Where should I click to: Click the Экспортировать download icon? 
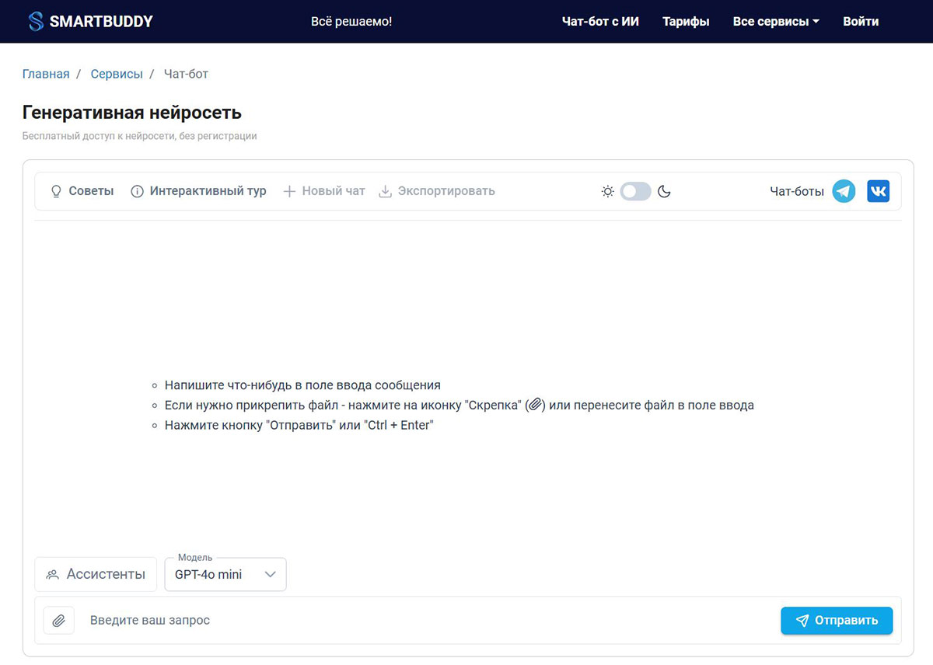click(384, 190)
